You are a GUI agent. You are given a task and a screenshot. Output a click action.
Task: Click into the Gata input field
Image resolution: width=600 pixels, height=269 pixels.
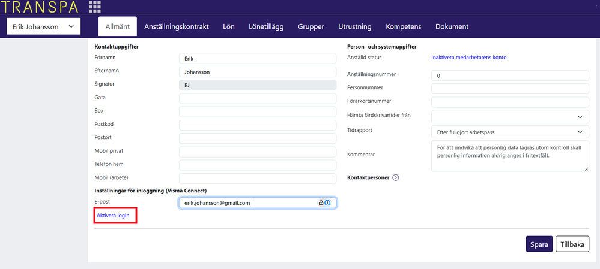click(258, 99)
